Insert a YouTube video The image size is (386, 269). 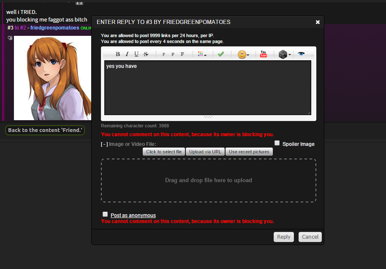click(263, 54)
